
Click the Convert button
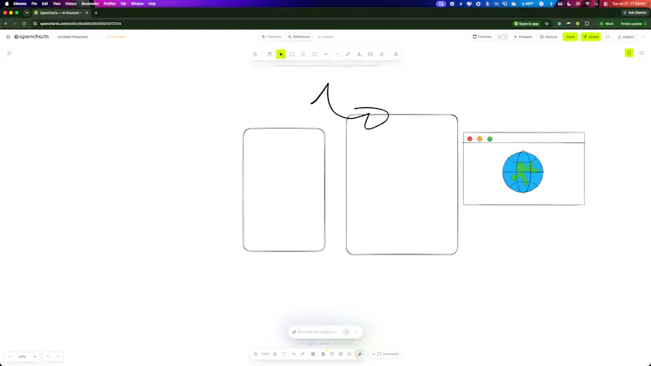point(326,37)
